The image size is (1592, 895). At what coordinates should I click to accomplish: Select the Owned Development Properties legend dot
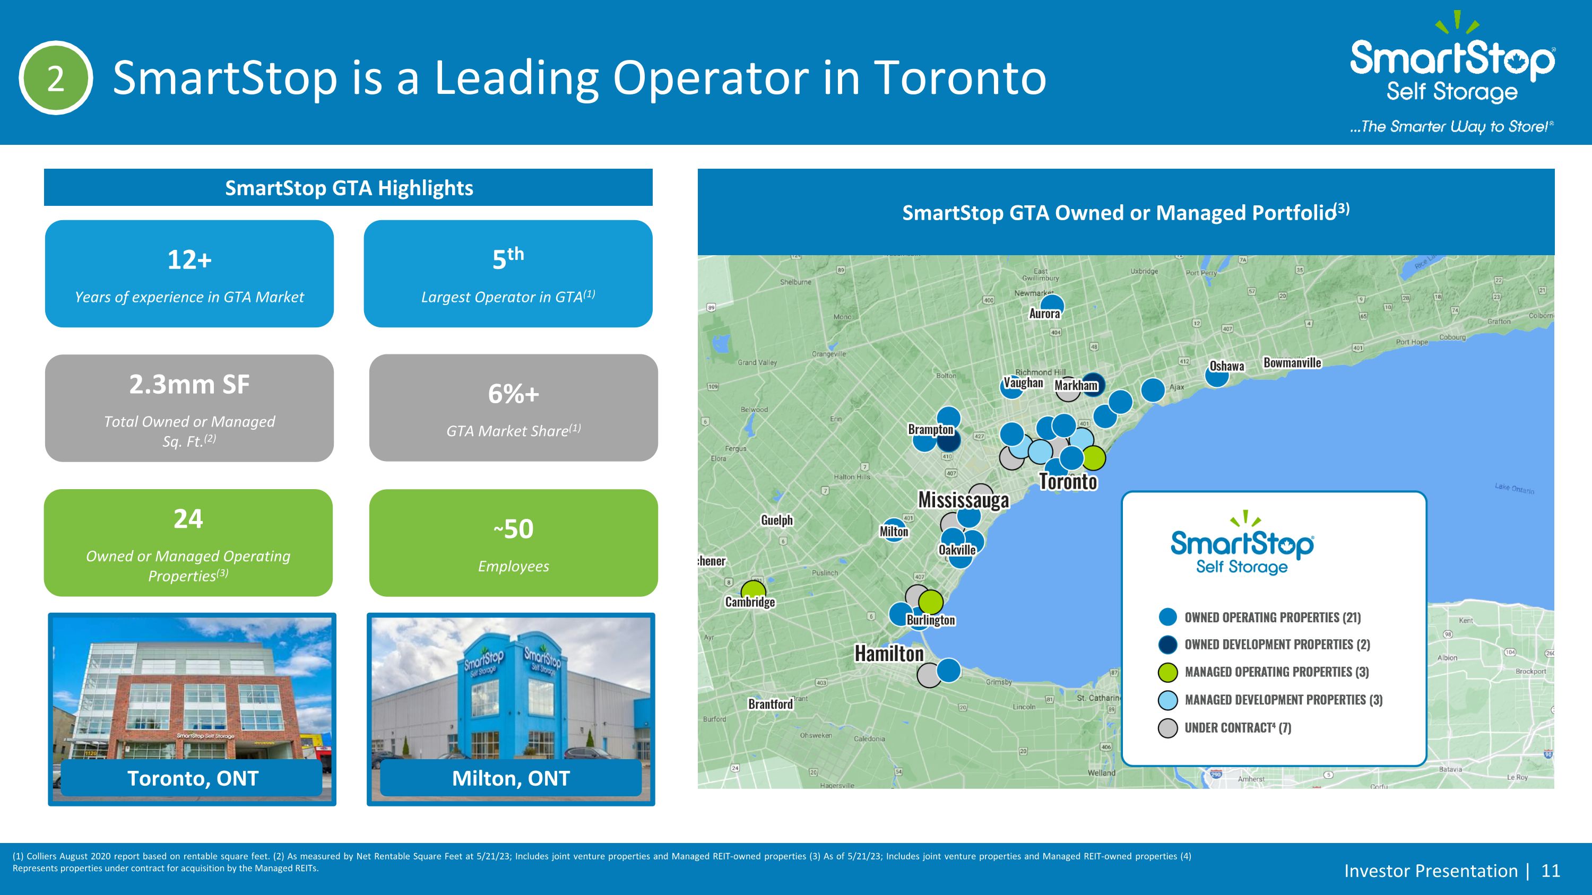coord(1167,644)
